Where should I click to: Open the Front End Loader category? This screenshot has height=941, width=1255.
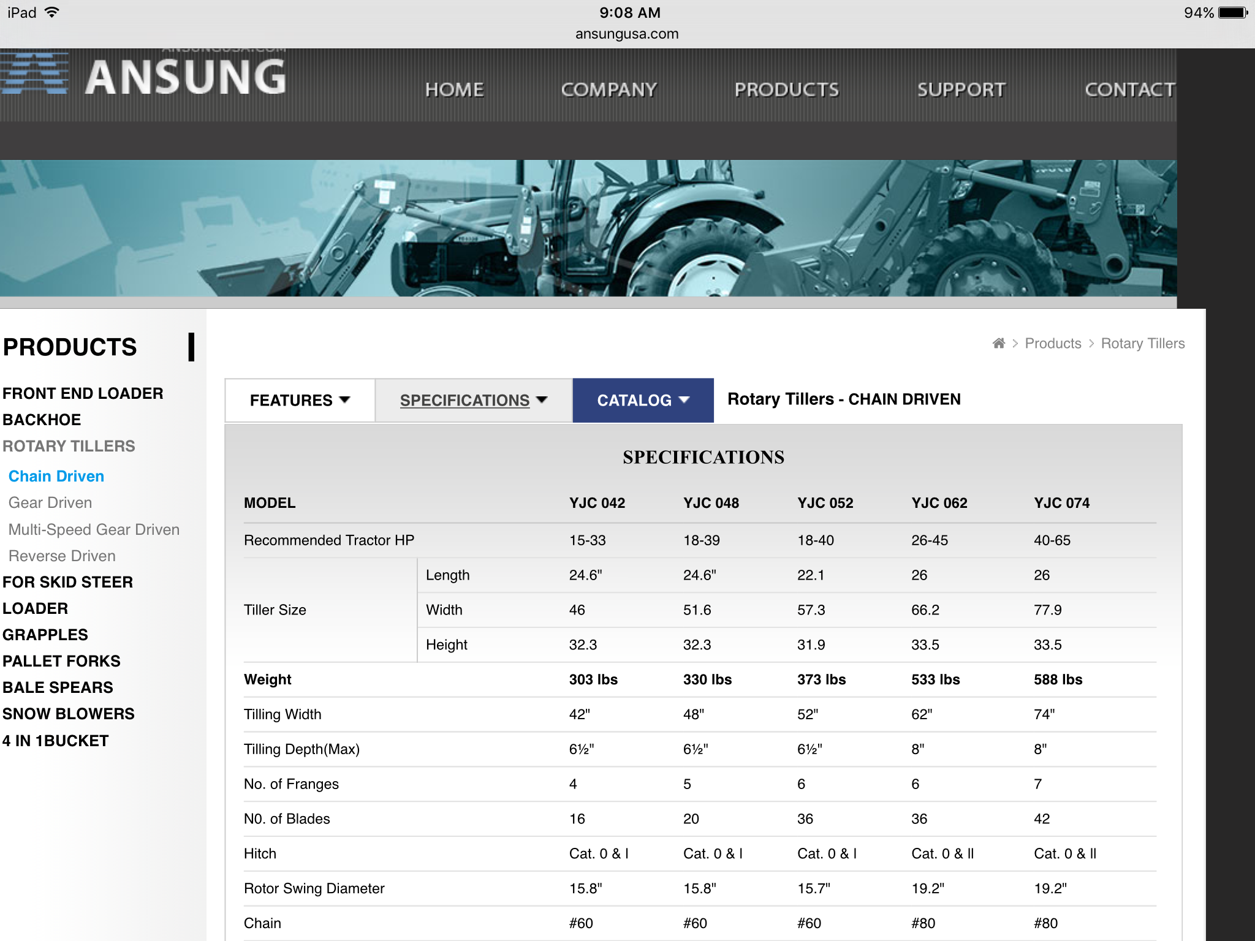pos(83,393)
